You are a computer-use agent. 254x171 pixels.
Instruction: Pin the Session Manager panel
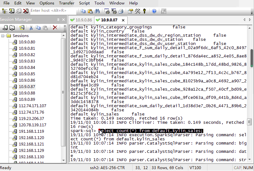(x=58, y=20)
